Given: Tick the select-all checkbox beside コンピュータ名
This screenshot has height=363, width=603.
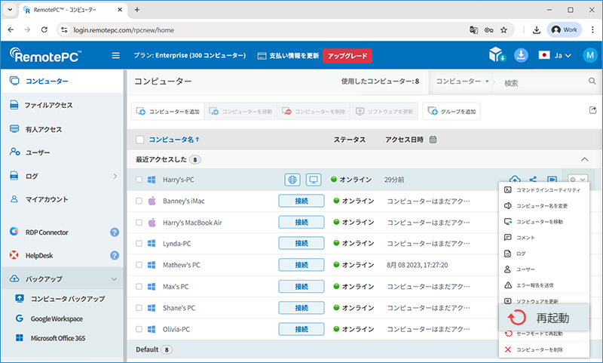Looking at the screenshot, I should coord(140,140).
